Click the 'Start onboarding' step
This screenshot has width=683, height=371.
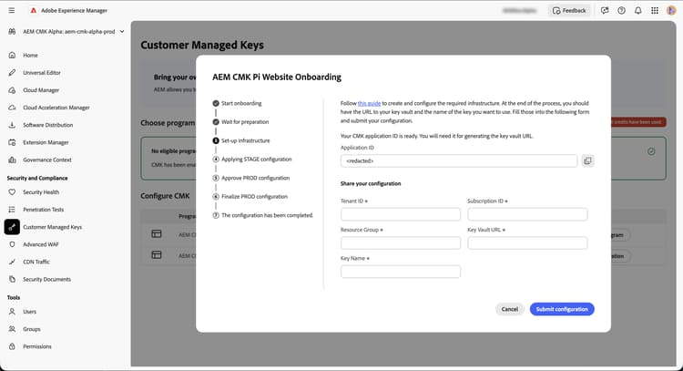point(238,103)
